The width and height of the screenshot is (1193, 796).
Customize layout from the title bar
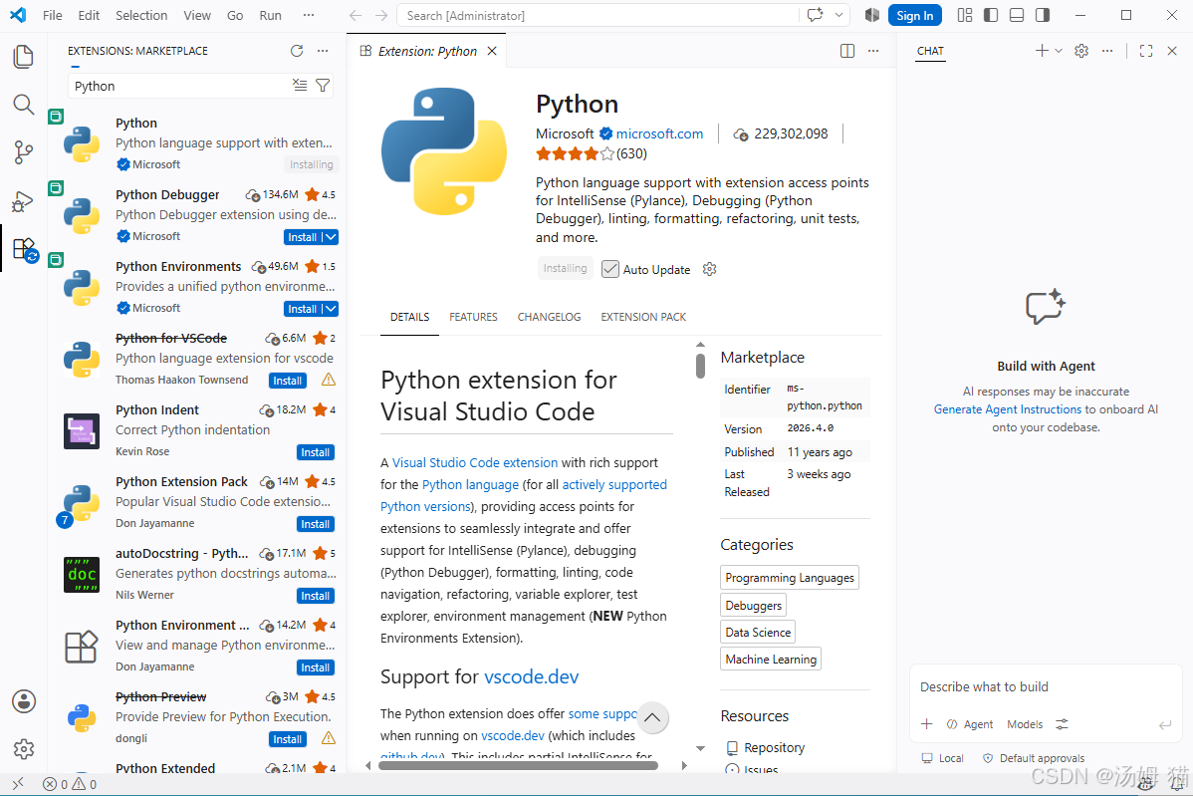(x=965, y=15)
